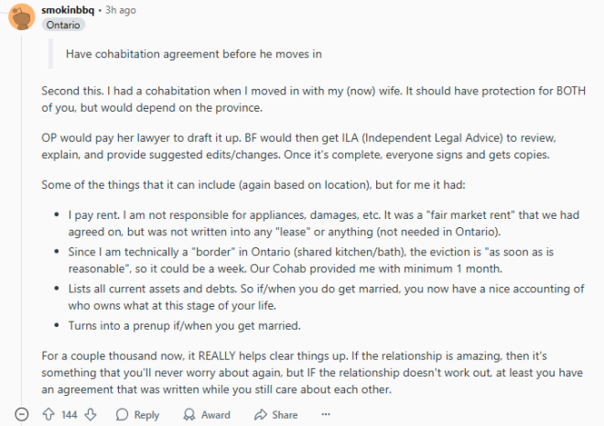Click the vertical thread line to collapse
The width and height of the screenshot is (604, 426).
[22, 216]
